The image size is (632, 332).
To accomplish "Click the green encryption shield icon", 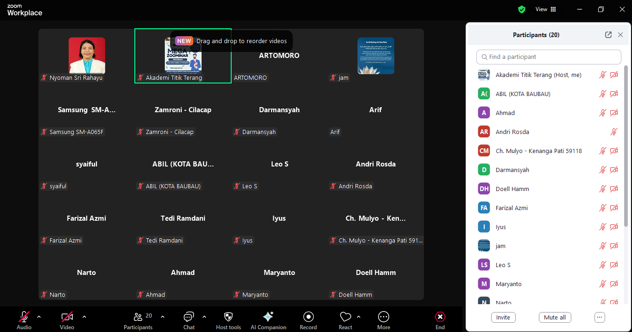I will tap(522, 9).
